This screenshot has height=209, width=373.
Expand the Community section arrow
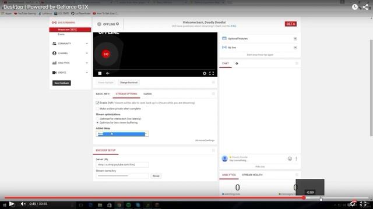pyautogui.click(x=87, y=44)
